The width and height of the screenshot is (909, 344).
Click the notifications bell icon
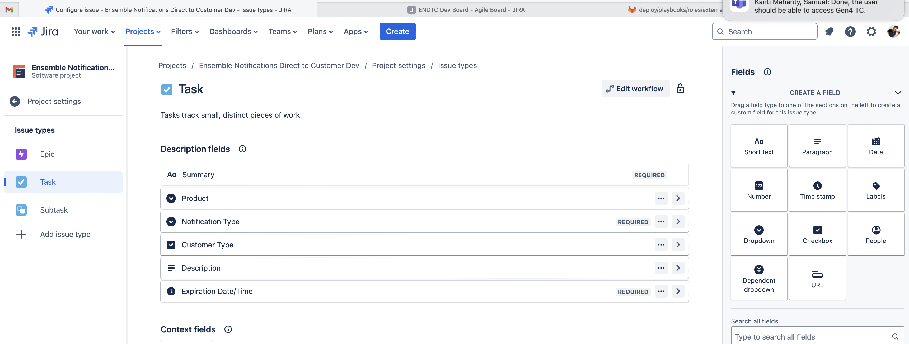click(829, 32)
